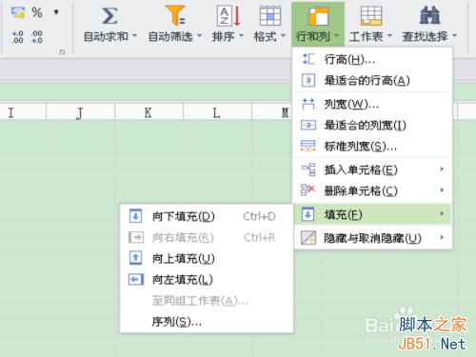
Task: Click the AutoFilter funnel icon
Action: 175,15
